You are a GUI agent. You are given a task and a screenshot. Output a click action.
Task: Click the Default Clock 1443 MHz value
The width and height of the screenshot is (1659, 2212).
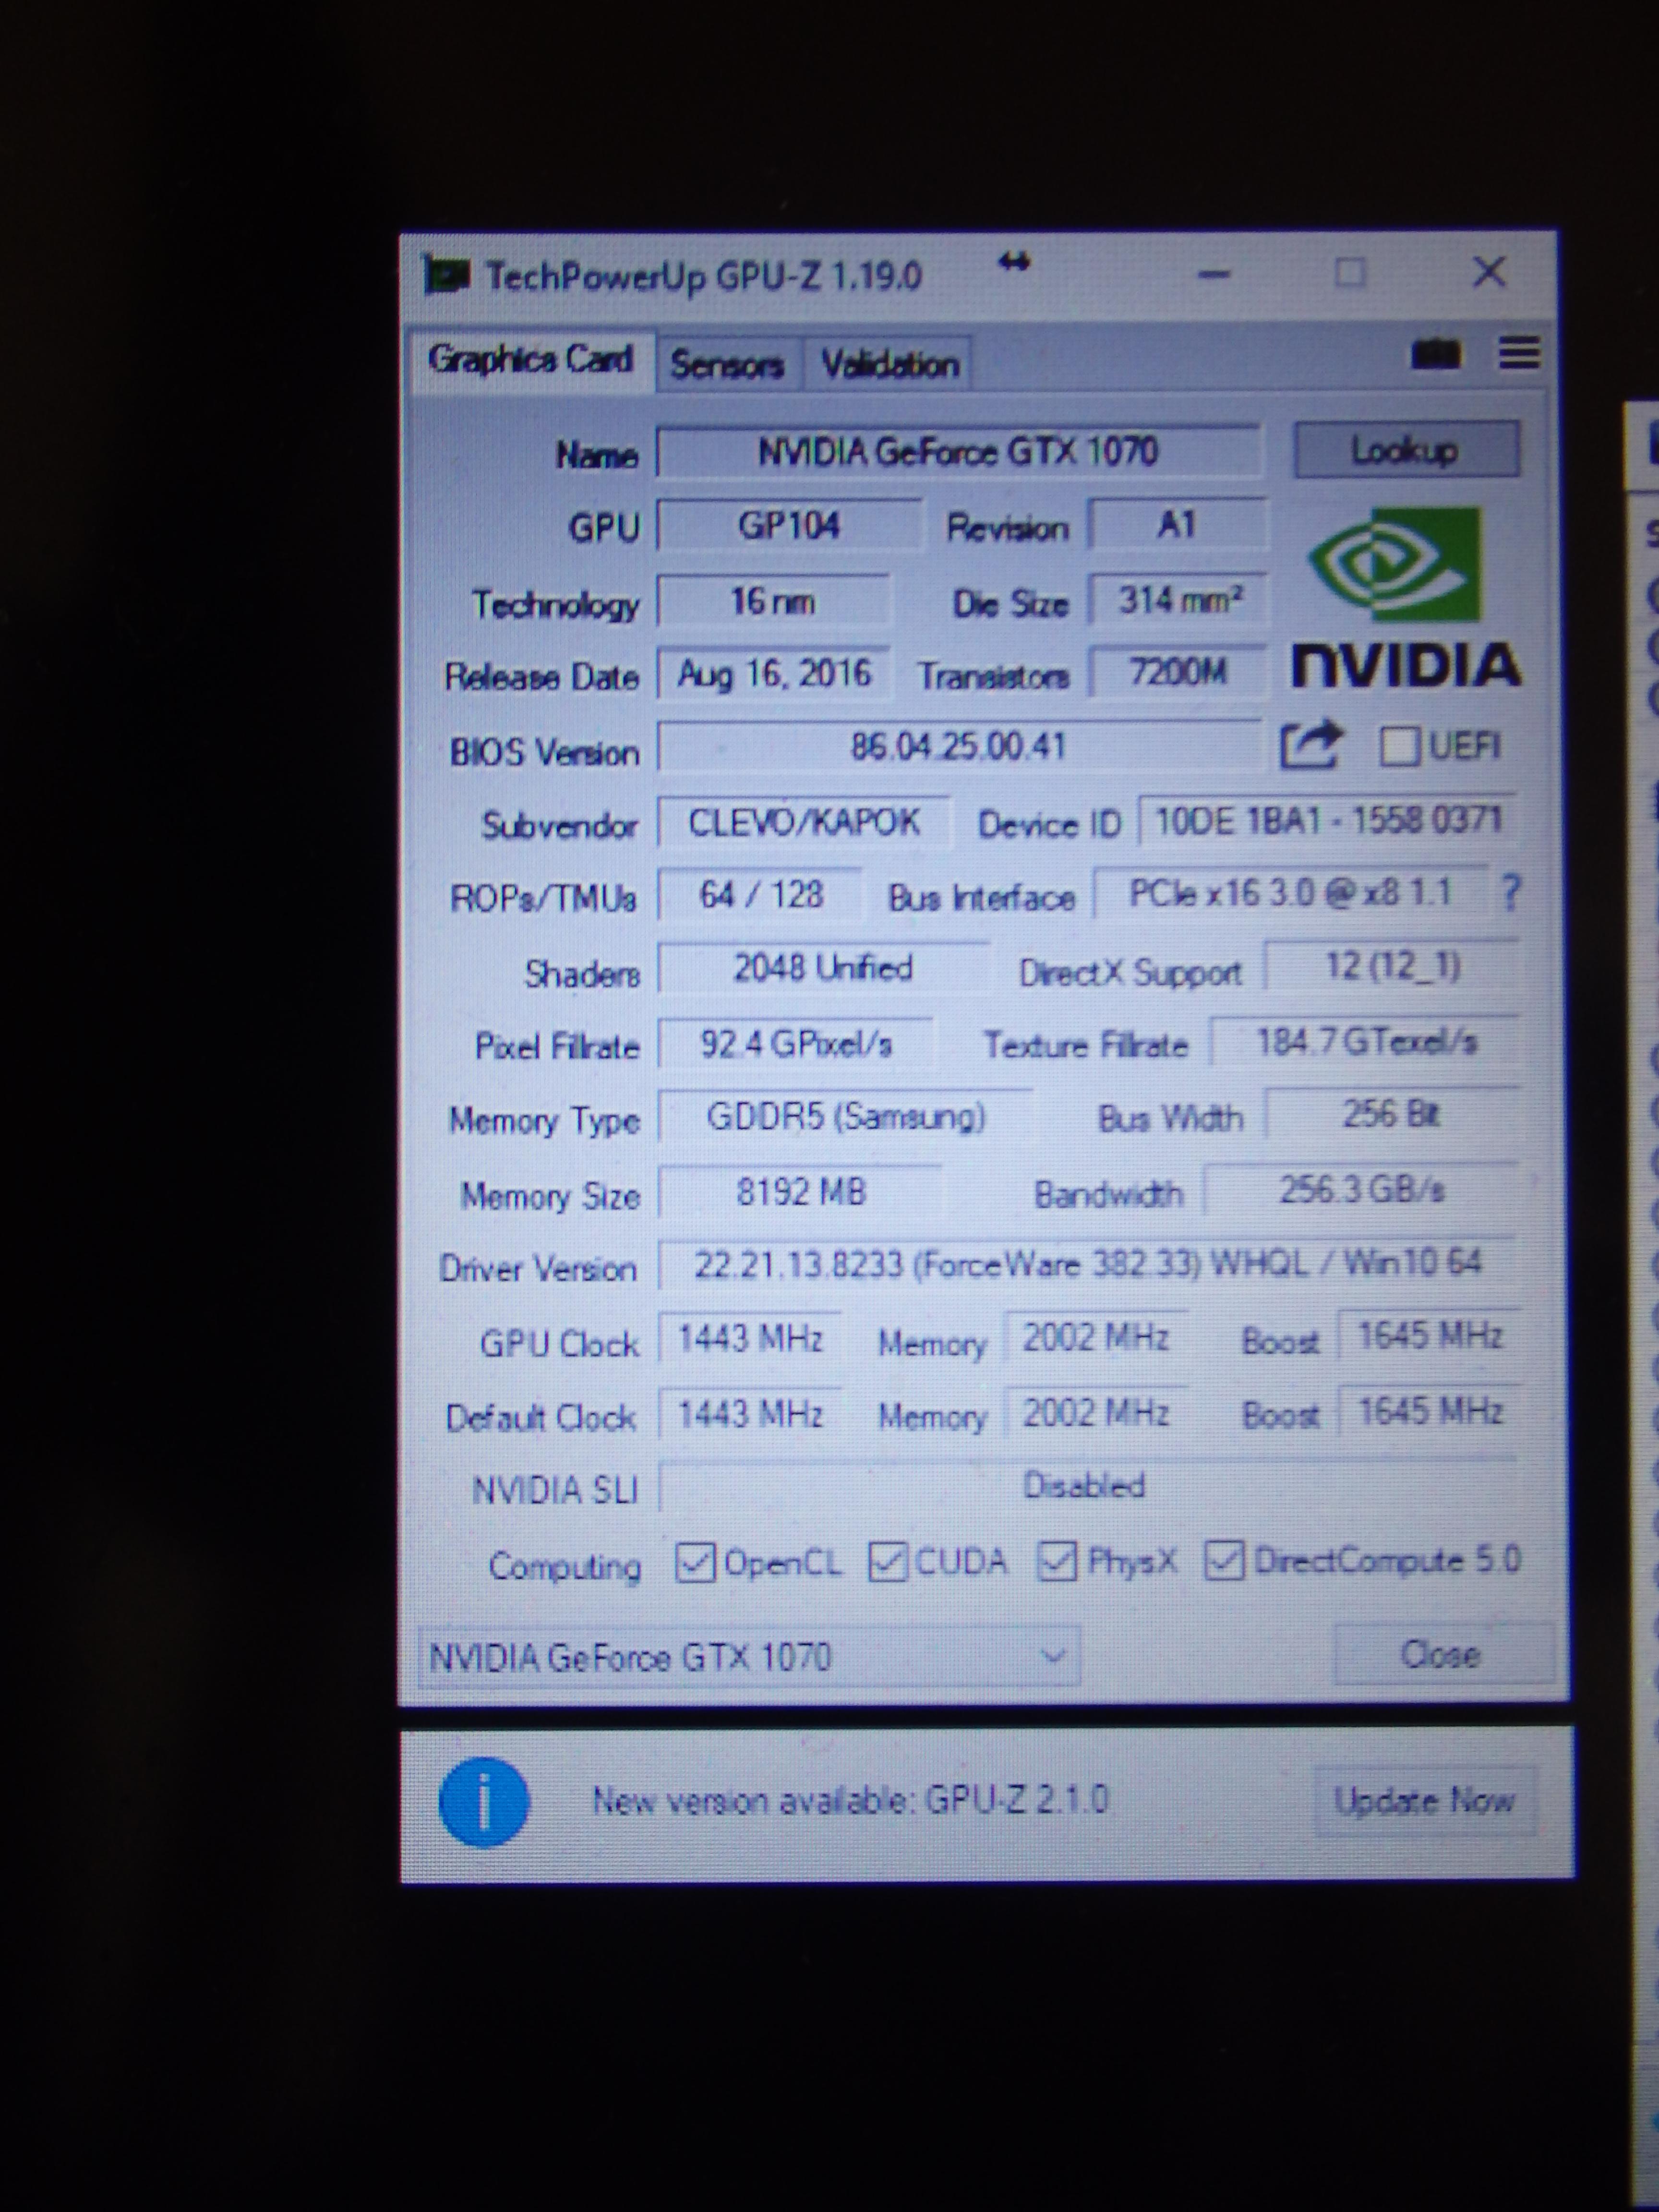click(750, 1414)
